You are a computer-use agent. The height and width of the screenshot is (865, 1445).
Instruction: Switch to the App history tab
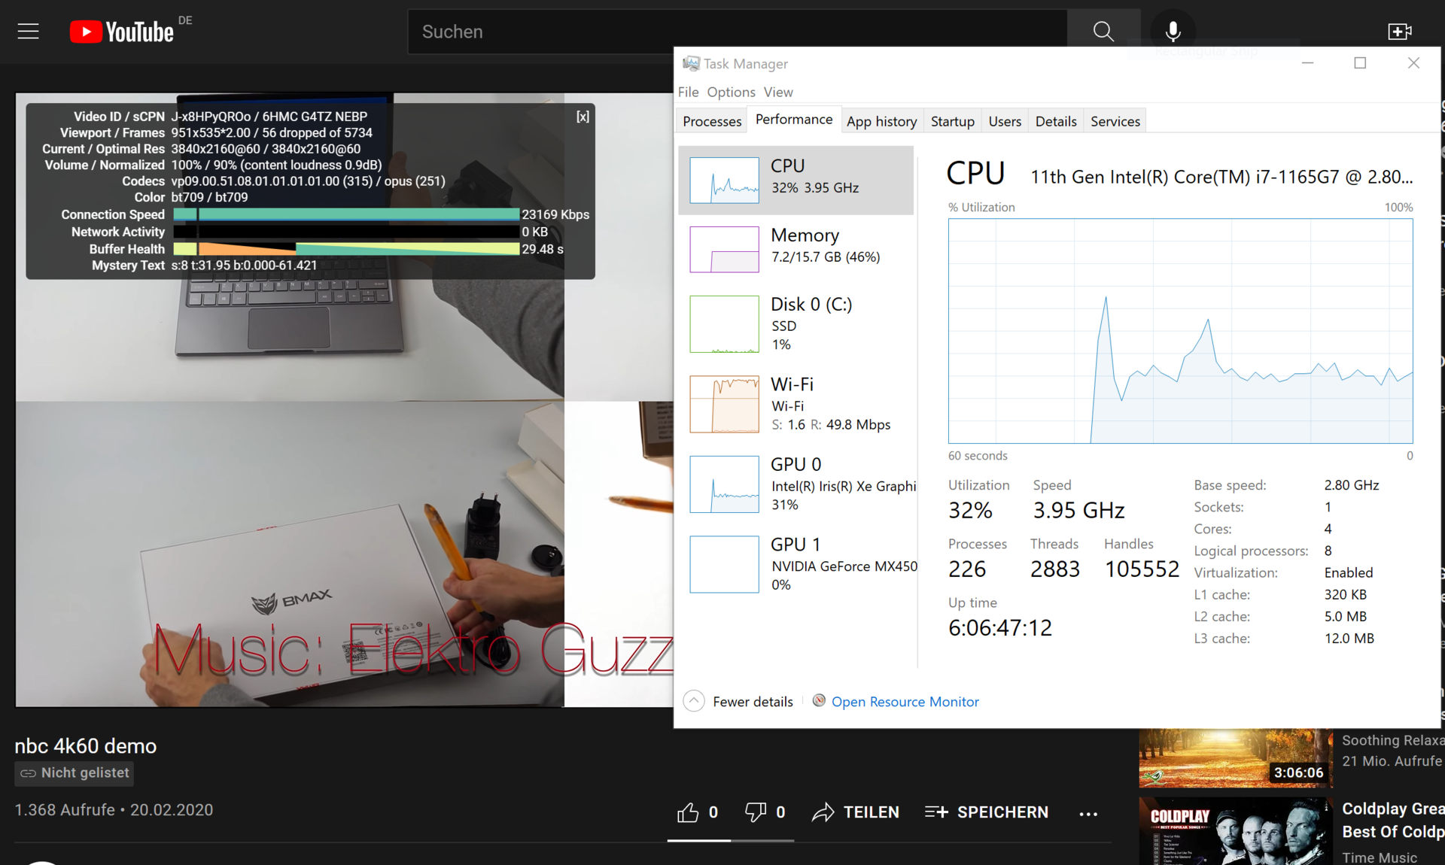881,121
